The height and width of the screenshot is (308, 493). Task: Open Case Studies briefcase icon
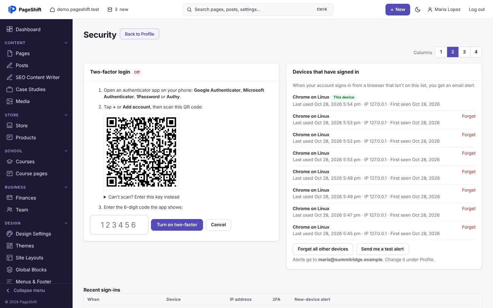tap(10, 89)
